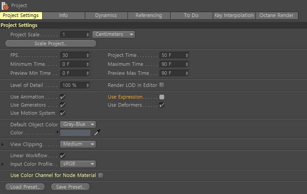307x194 pixels.
Task: Click Project Time stepper arrows
Action: [x=187, y=55]
